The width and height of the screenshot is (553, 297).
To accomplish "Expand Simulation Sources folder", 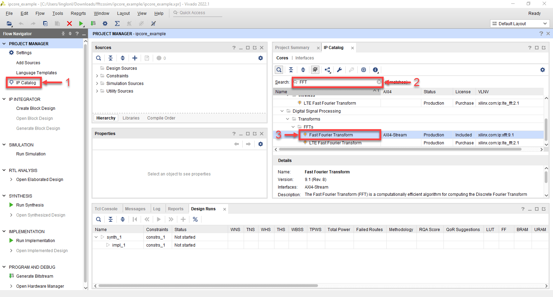I will pos(97,83).
